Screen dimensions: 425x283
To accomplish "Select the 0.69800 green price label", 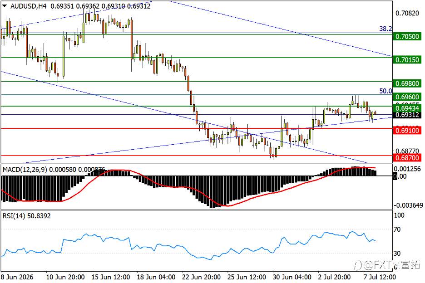I will click(407, 83).
